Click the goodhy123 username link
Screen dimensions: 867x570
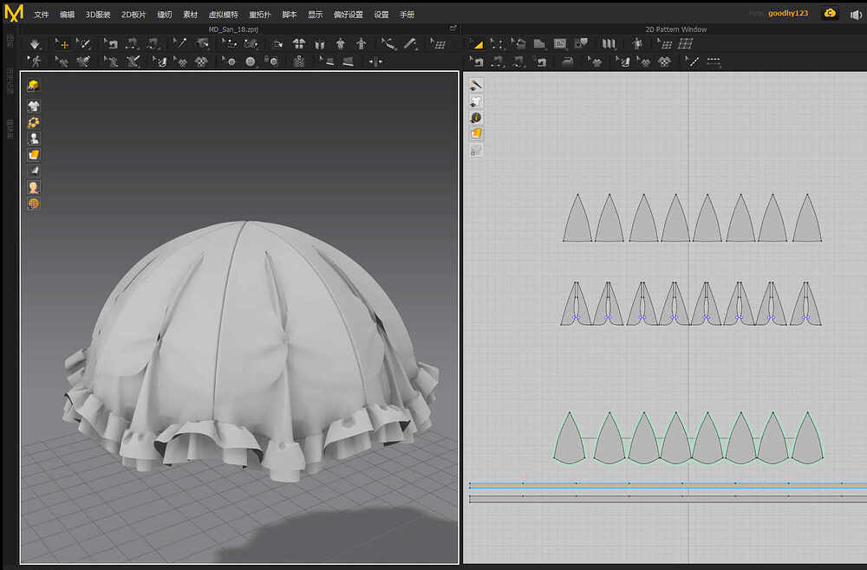pyautogui.click(x=788, y=14)
